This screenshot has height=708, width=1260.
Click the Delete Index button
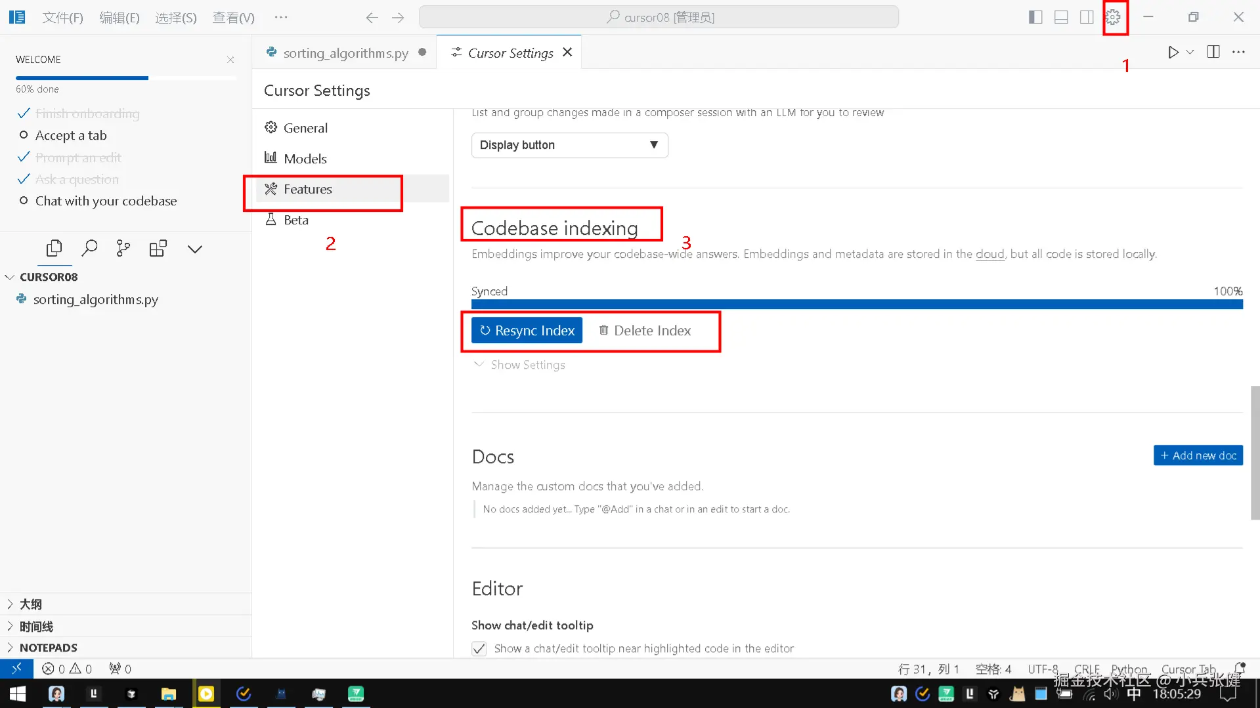tap(645, 331)
